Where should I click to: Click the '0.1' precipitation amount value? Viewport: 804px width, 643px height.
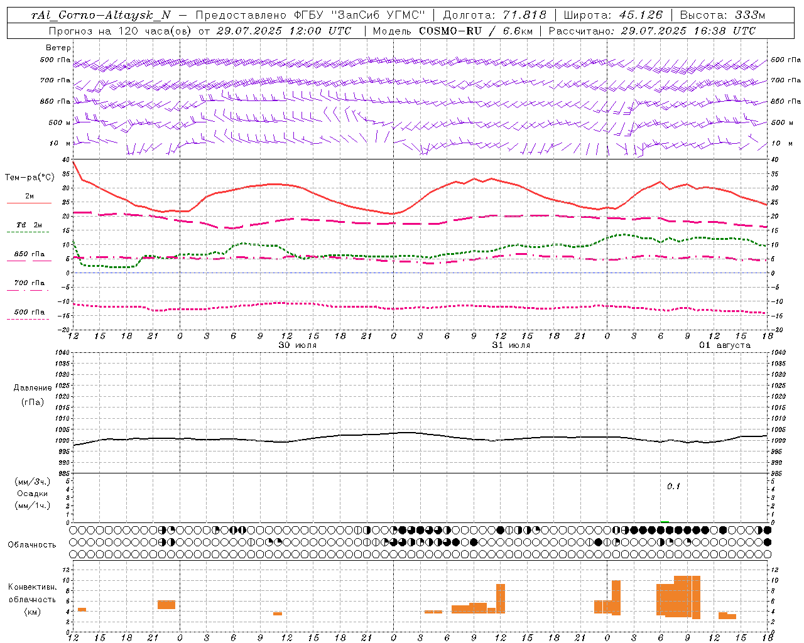click(x=673, y=486)
